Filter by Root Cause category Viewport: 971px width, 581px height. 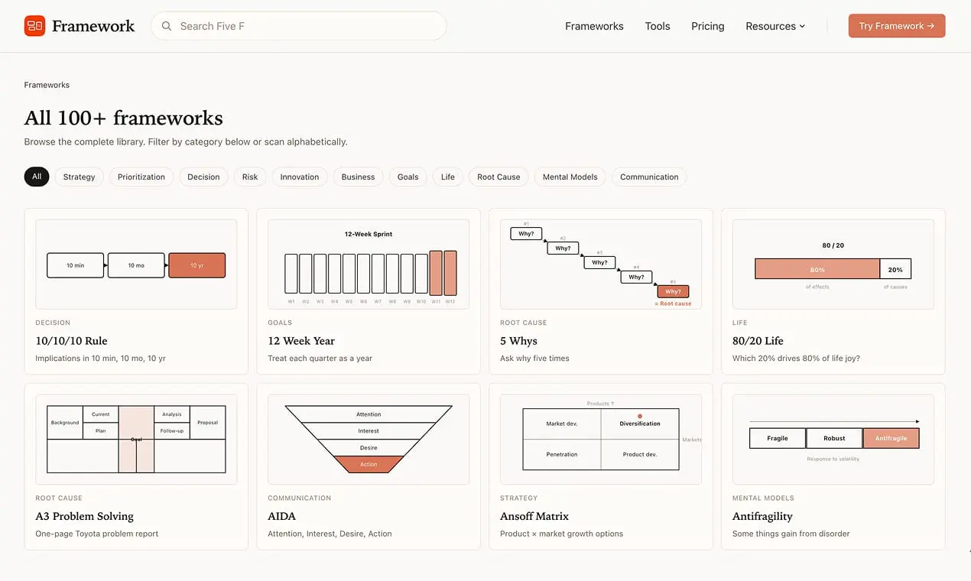pos(498,177)
